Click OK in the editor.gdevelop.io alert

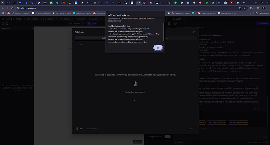(158, 48)
